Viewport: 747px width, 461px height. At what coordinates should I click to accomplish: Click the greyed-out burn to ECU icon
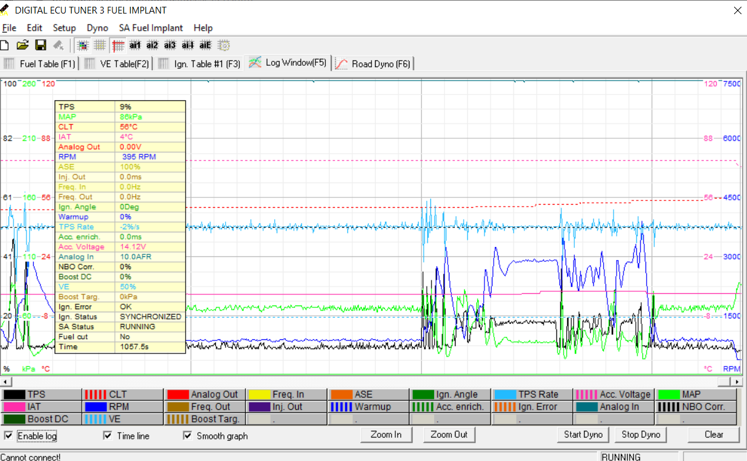(x=58, y=45)
